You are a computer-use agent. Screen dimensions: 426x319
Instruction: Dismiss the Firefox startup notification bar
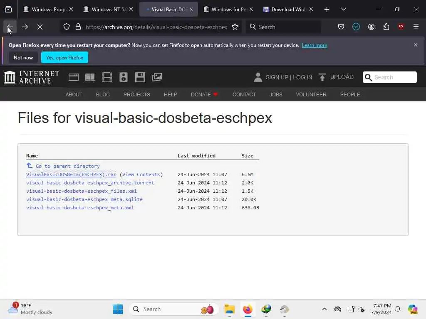[416, 45]
